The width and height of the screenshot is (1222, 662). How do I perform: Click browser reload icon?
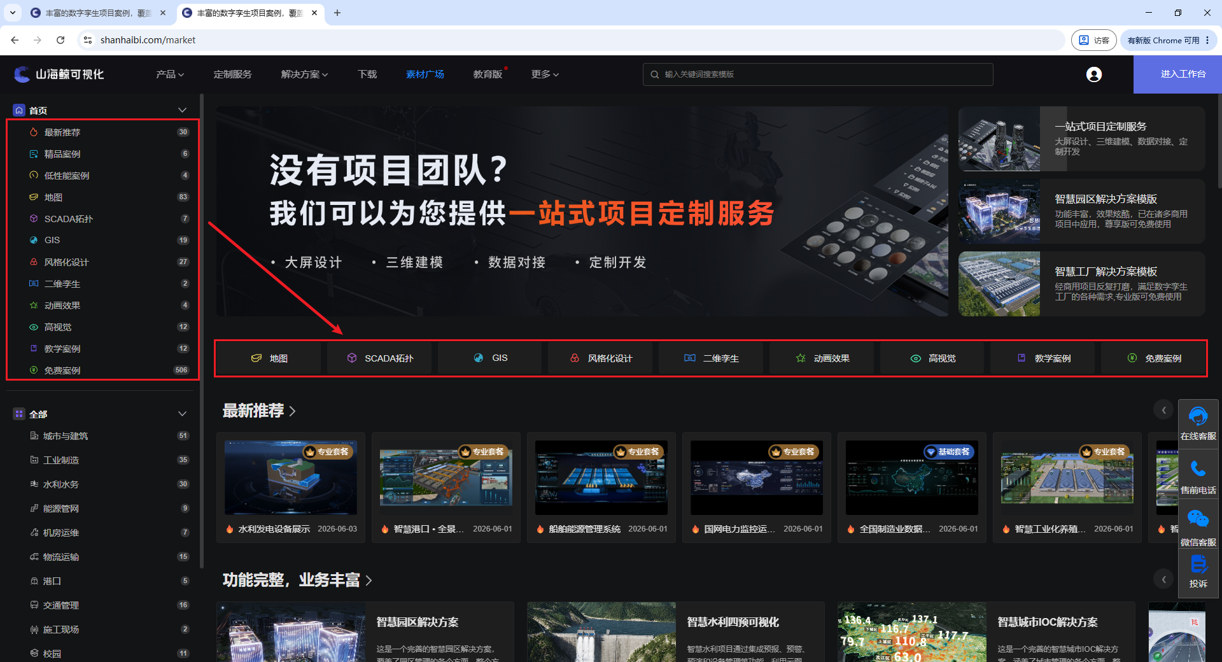[x=60, y=40]
